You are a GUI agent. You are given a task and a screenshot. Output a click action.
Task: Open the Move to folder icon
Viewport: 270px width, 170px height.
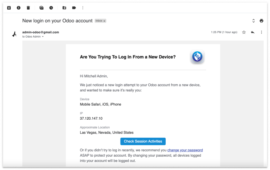point(64,8)
